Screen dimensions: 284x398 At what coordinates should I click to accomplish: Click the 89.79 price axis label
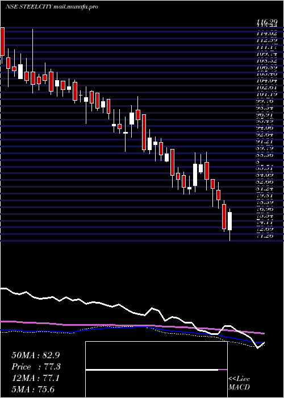point(266,150)
